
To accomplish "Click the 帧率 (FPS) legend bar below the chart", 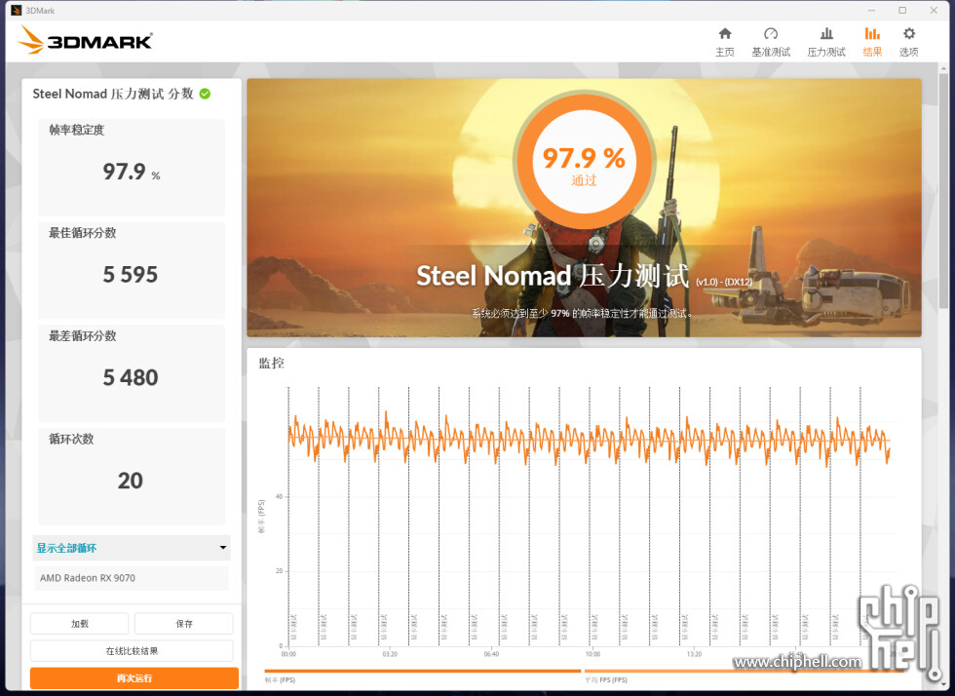I will [x=422, y=671].
